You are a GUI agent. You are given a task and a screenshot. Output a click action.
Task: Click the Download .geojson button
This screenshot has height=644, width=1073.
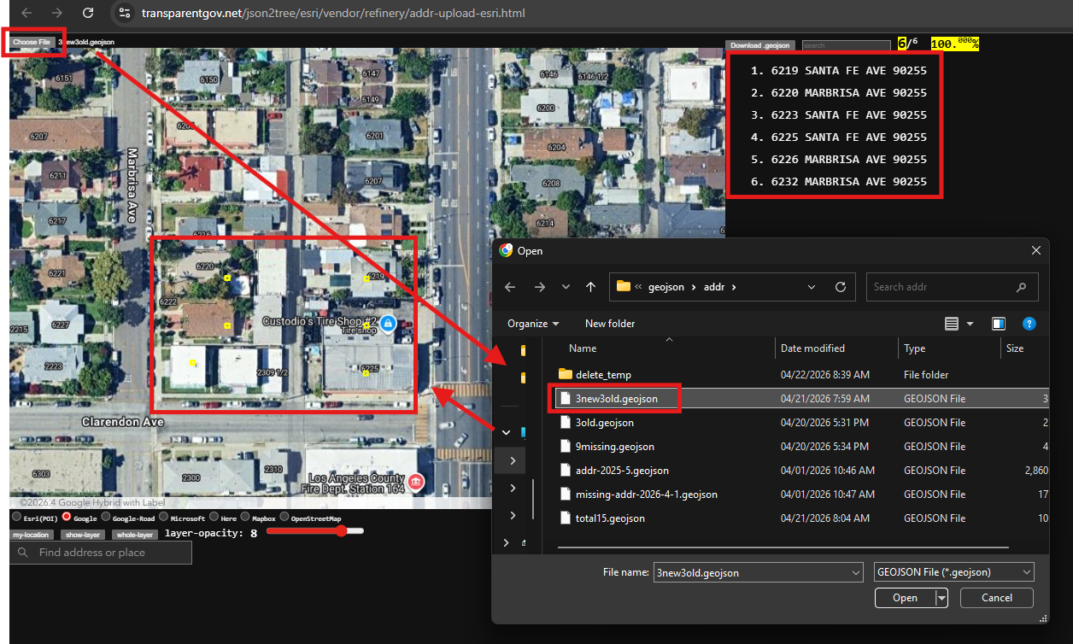tap(760, 45)
